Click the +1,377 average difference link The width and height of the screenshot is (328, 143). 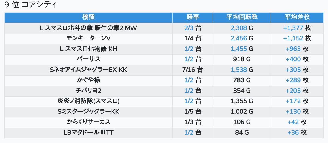click(x=293, y=28)
